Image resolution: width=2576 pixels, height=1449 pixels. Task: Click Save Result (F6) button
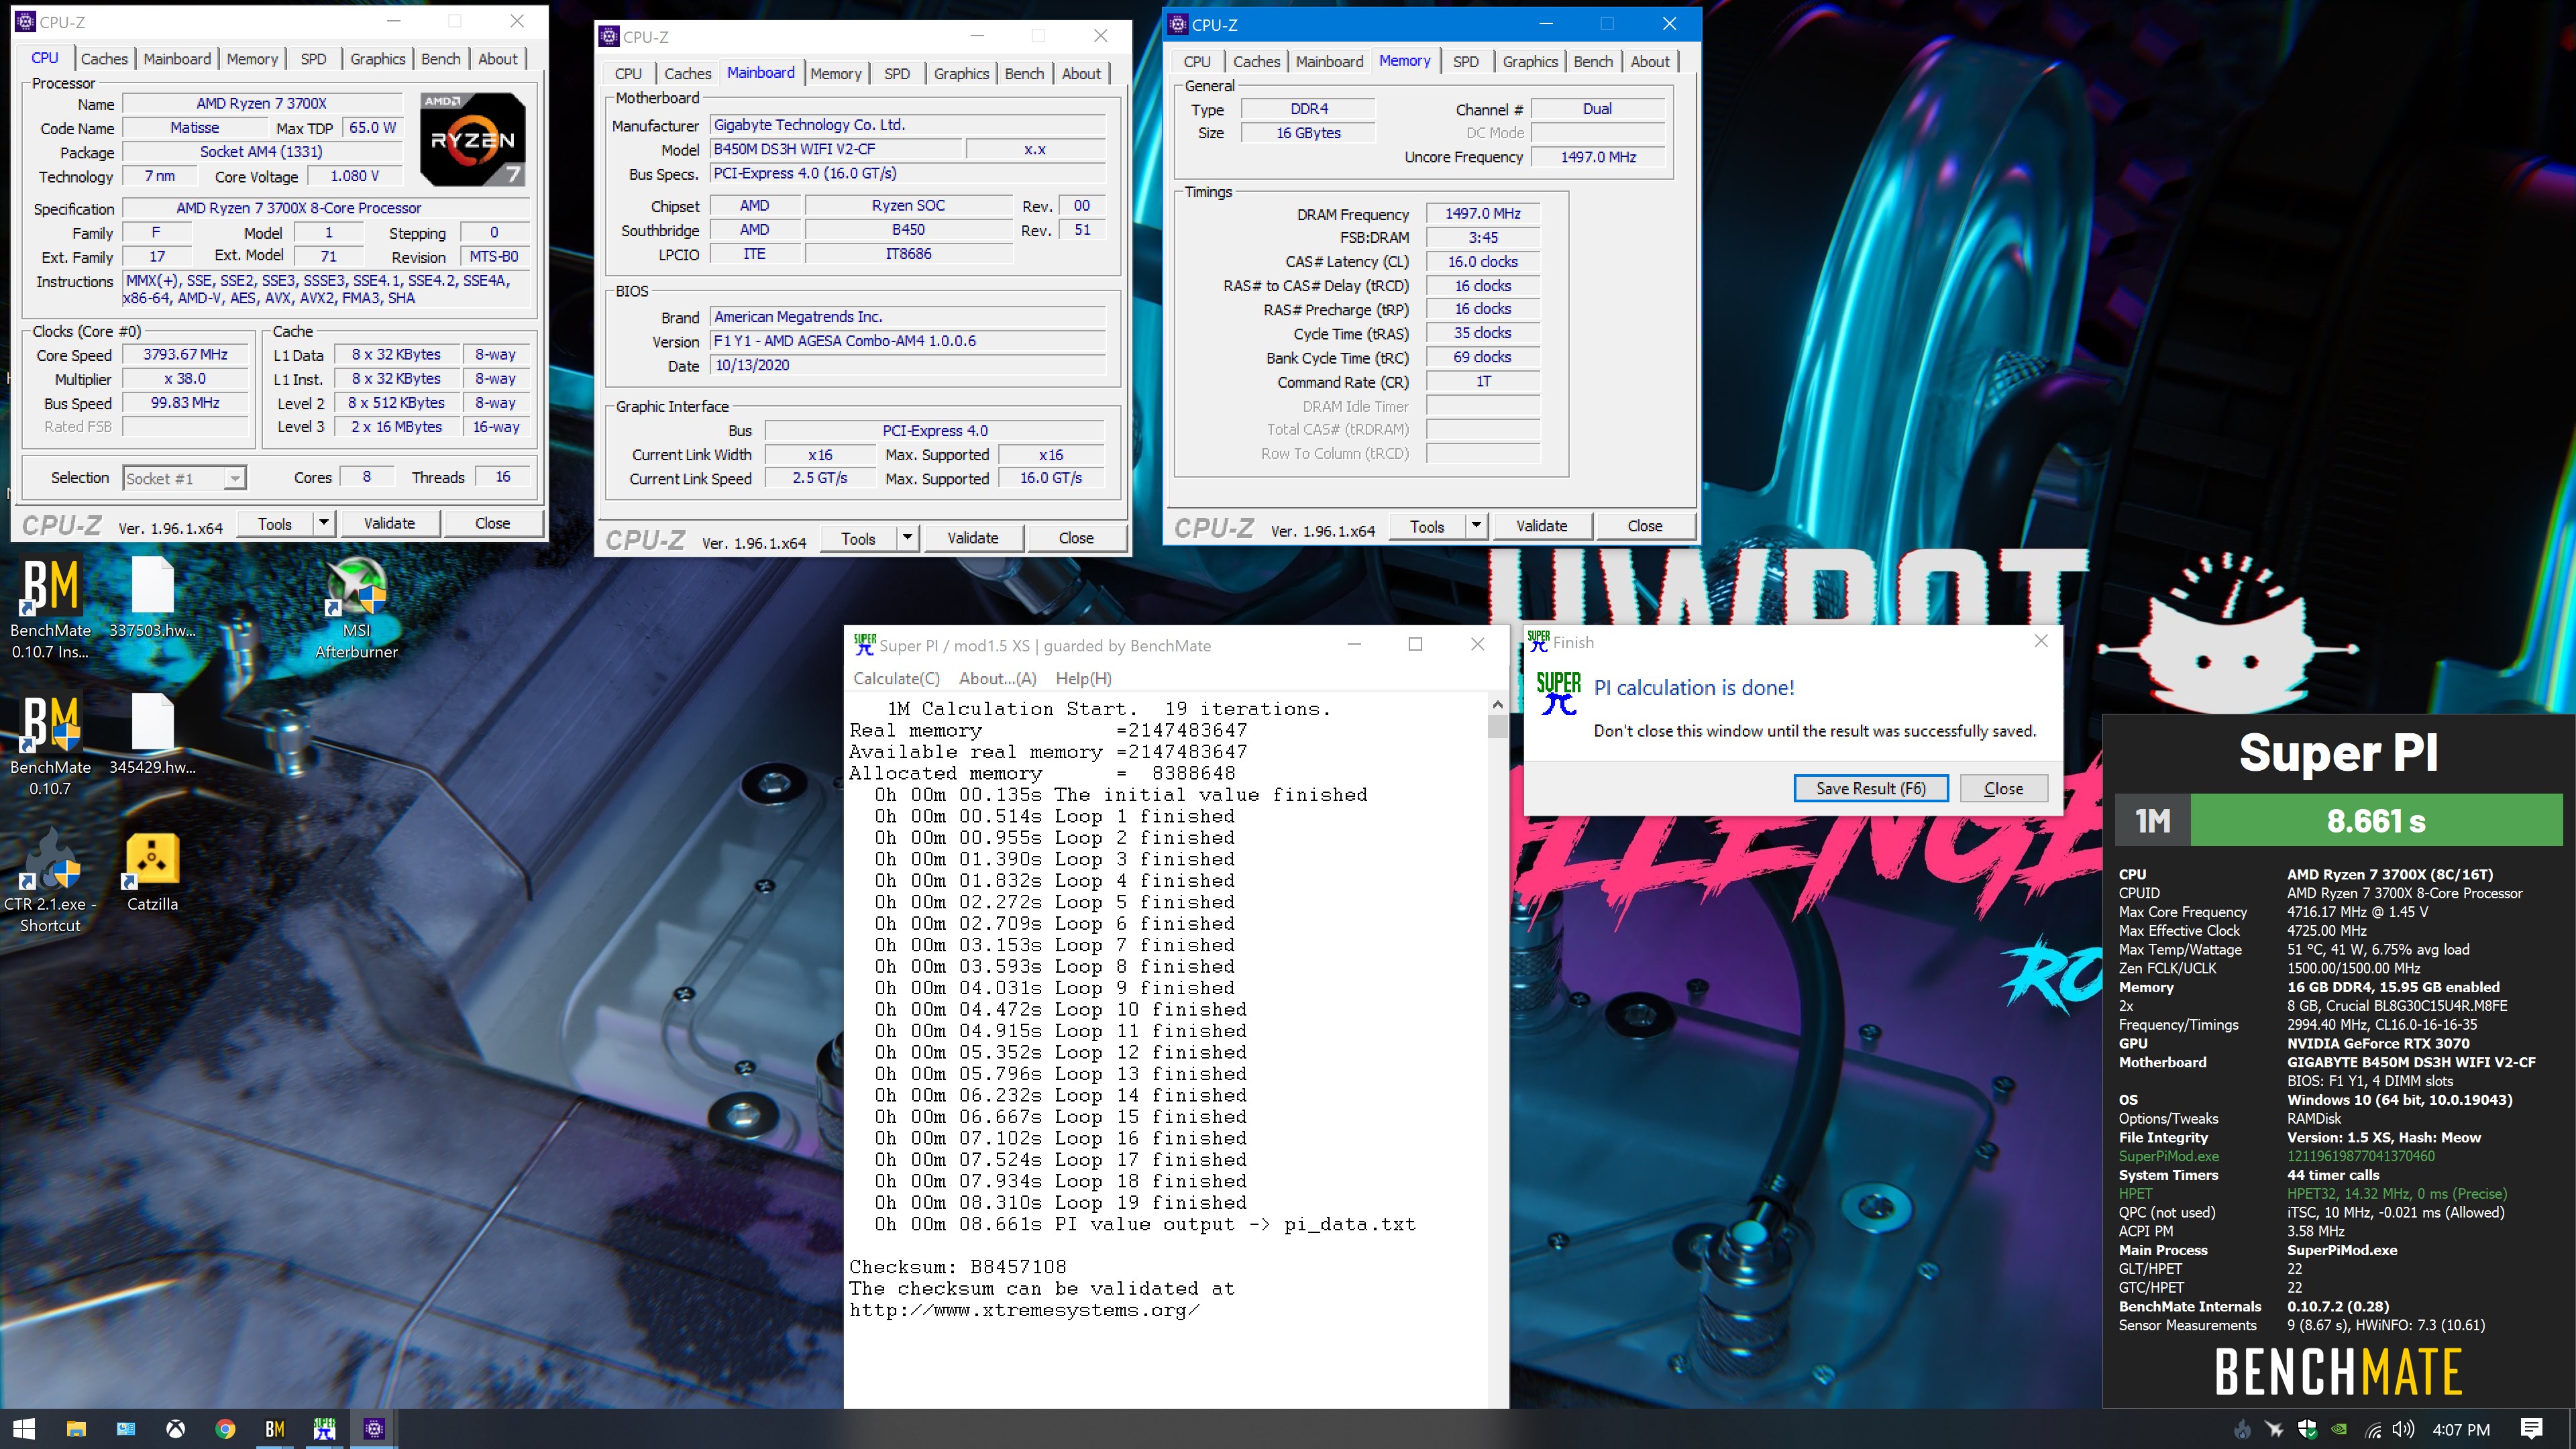pyautogui.click(x=1870, y=788)
